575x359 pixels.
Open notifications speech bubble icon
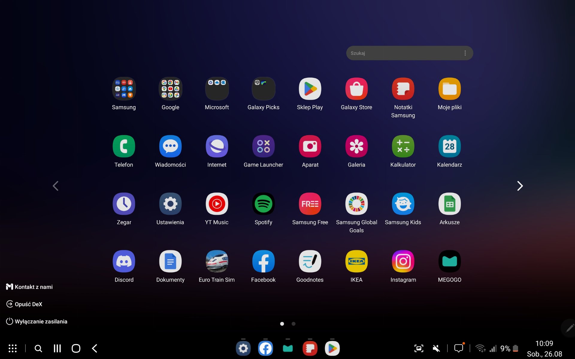click(459, 348)
